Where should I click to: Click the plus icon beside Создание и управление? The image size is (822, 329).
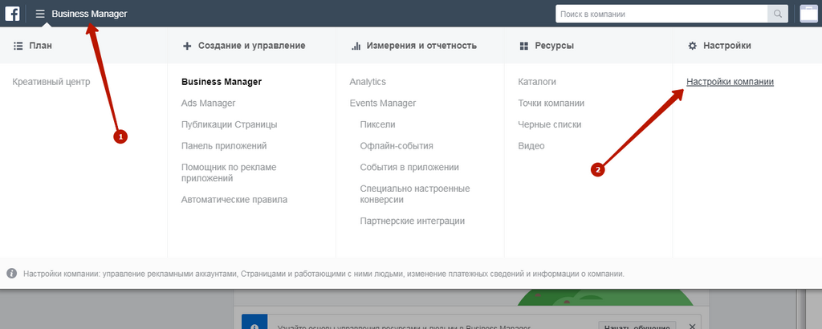(187, 46)
